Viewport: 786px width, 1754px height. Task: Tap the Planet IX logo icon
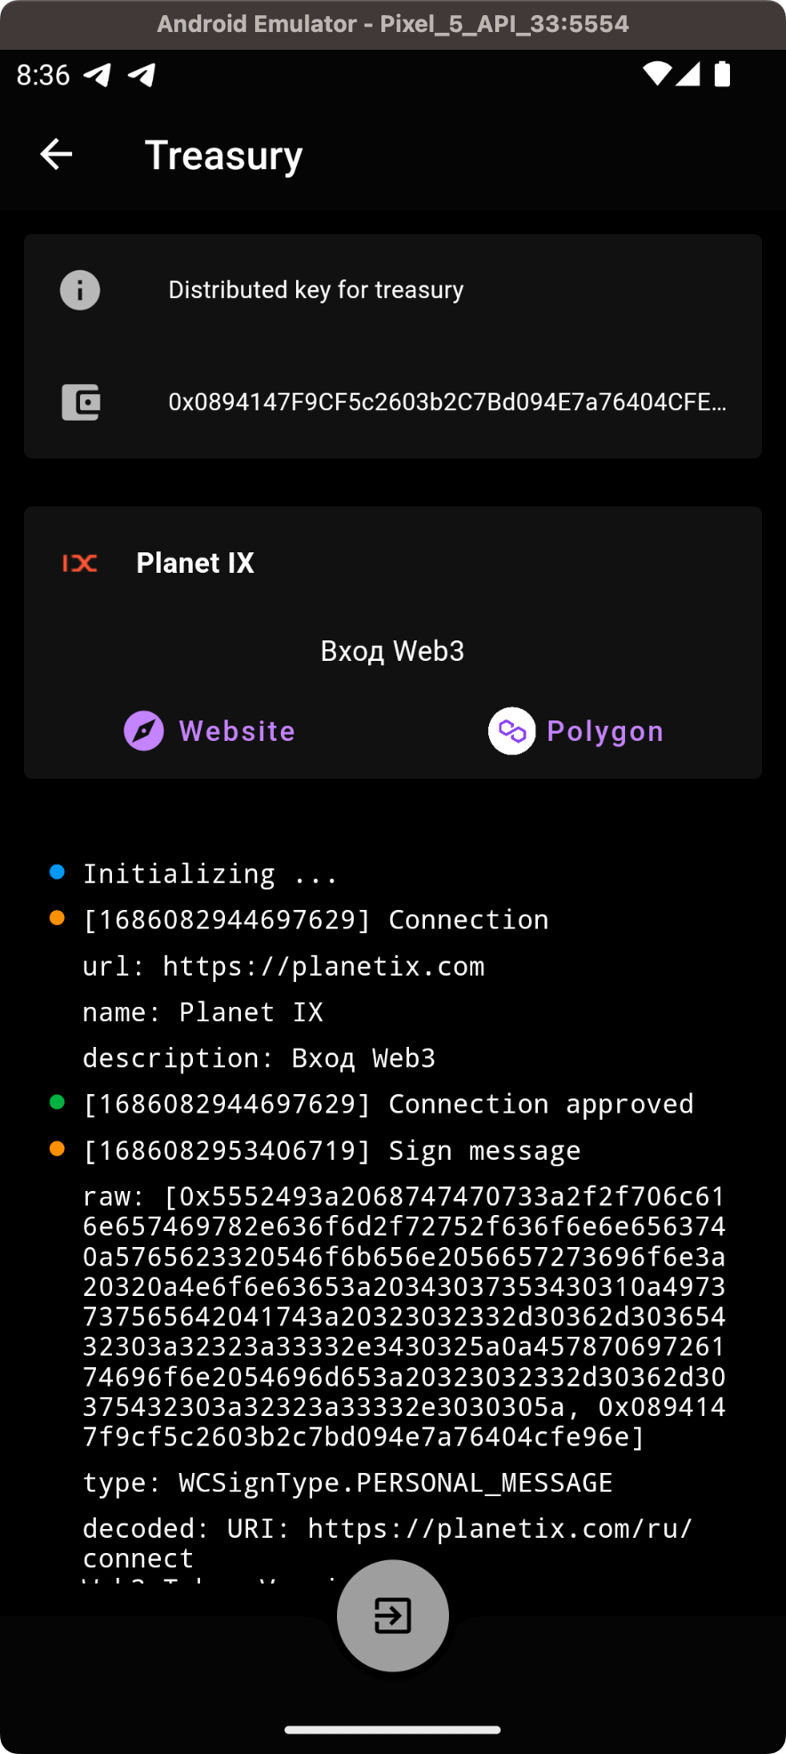point(80,563)
